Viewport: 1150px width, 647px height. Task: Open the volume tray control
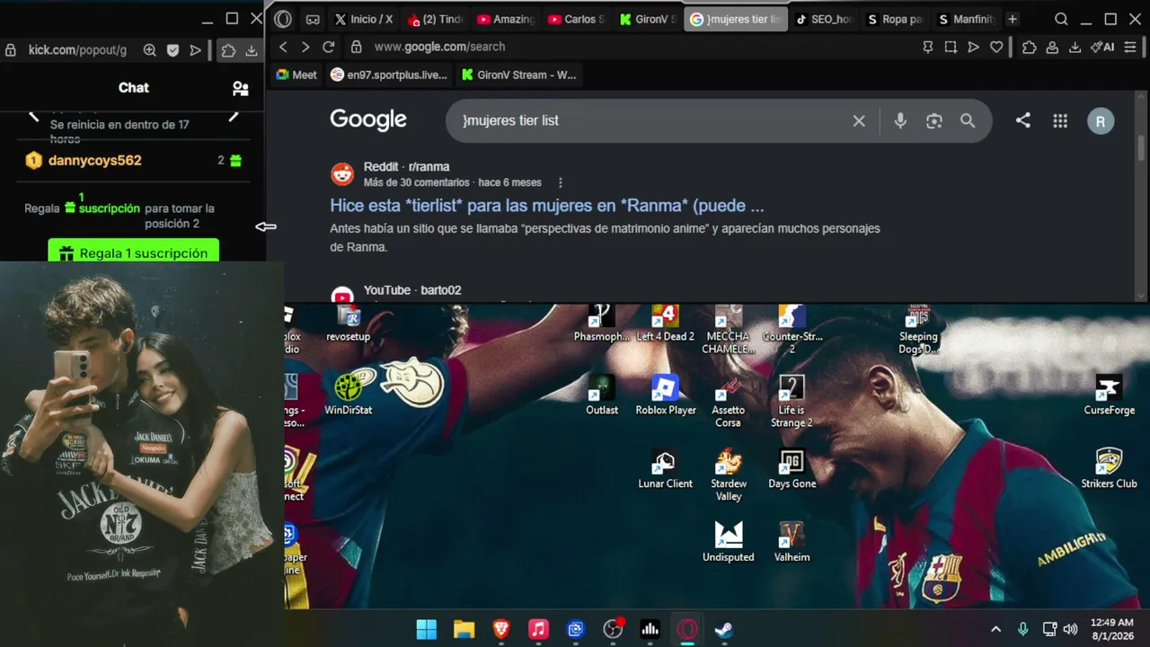1070,629
